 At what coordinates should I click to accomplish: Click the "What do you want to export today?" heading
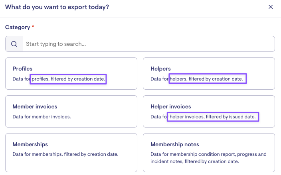pos(57,7)
